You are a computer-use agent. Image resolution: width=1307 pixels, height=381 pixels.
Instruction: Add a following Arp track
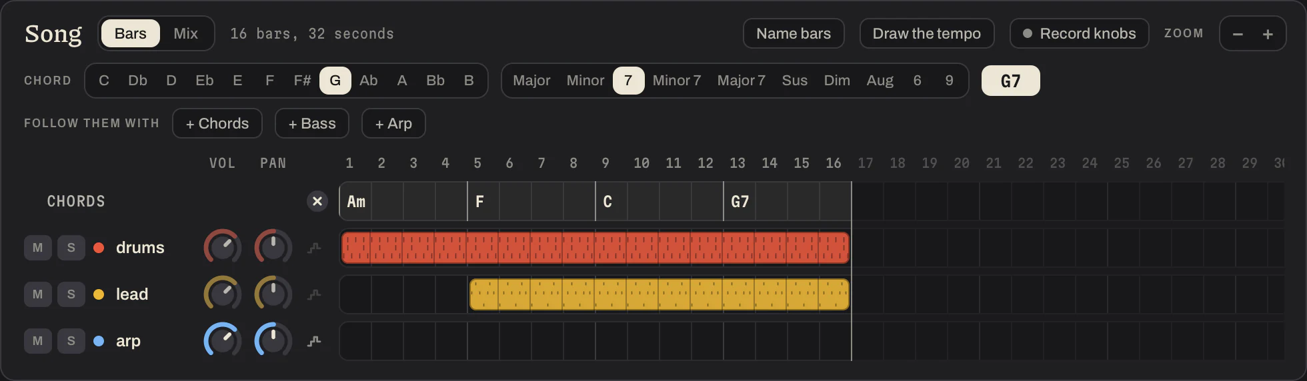(393, 123)
